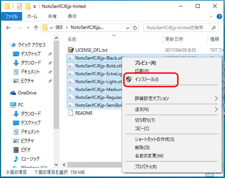Open Help with the blue question icon

(x=219, y=16)
